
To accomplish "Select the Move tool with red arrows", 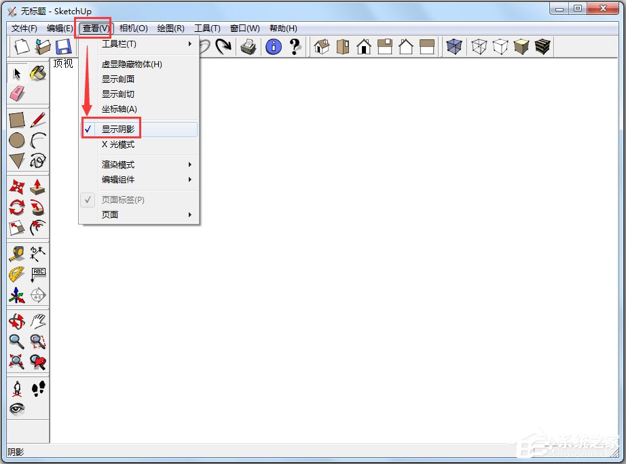I will [17, 187].
